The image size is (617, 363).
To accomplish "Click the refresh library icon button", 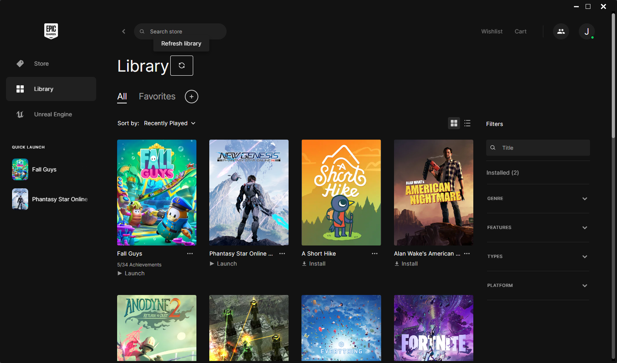I will [182, 66].
